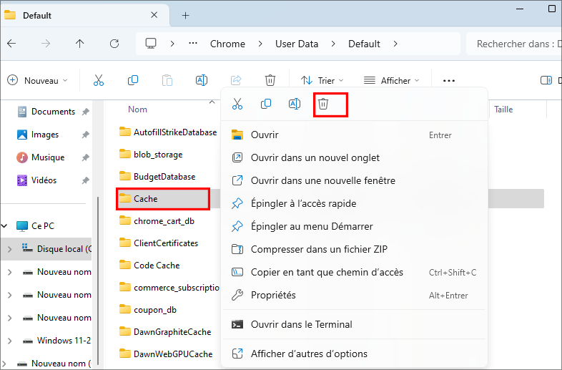
Task: Expand the breadcrumb chevron after User Data
Action: (333, 44)
